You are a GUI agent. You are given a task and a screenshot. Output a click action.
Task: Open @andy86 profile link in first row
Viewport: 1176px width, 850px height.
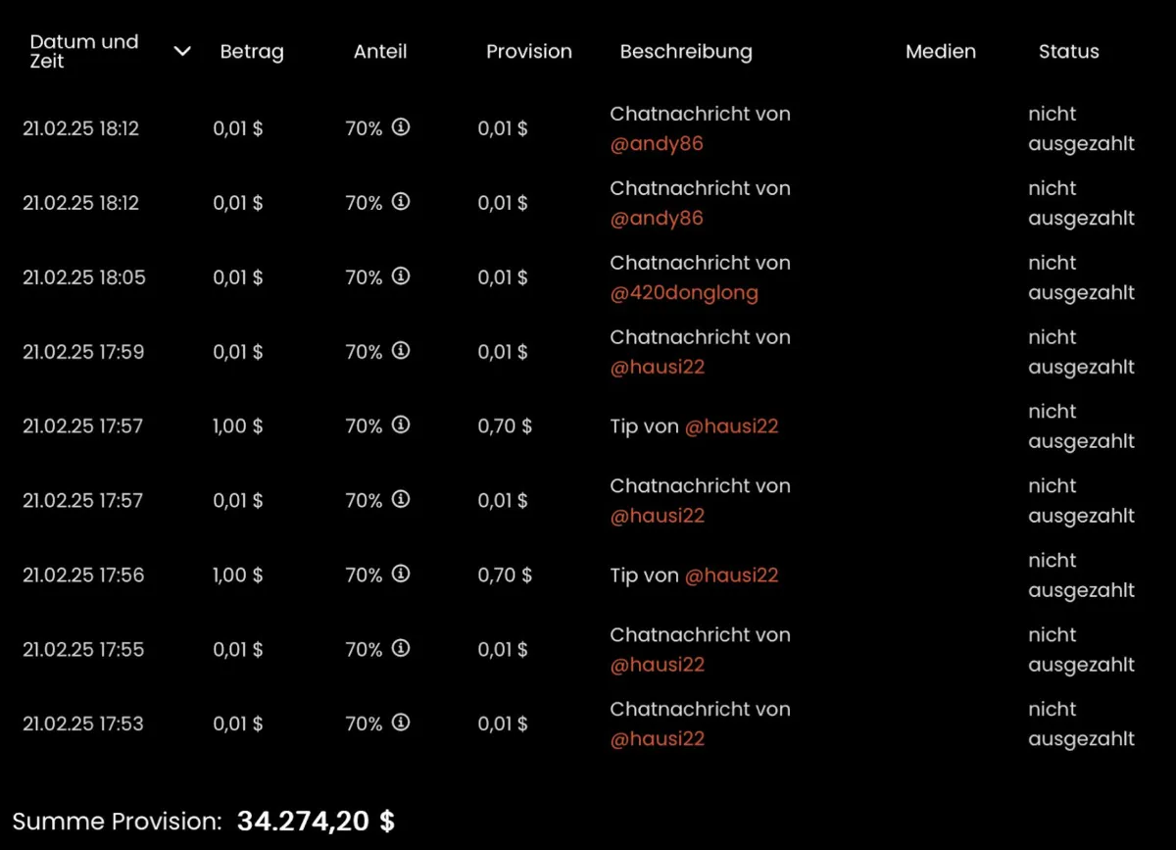tap(657, 144)
